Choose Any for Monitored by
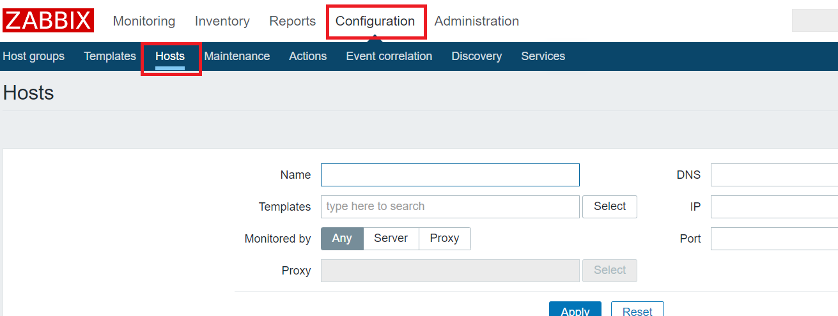The width and height of the screenshot is (838, 316). tap(342, 239)
